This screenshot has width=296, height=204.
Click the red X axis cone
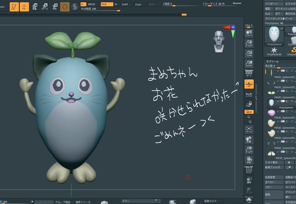[226, 27]
